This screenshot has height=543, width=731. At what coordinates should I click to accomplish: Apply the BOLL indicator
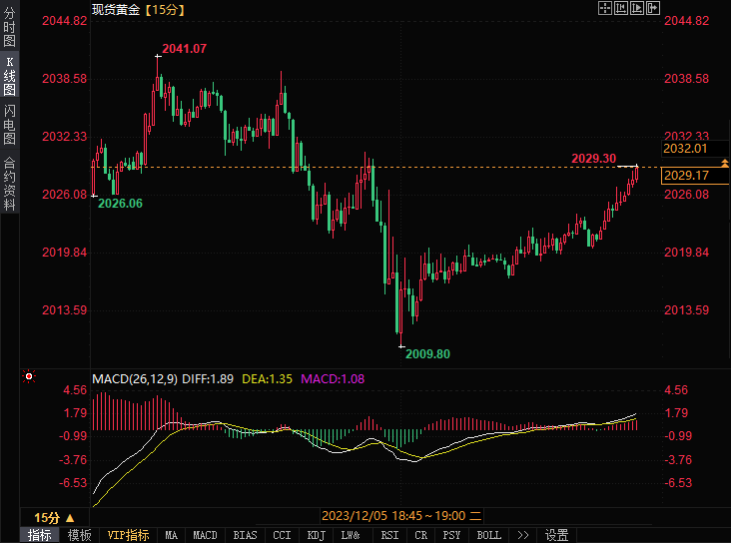(x=489, y=535)
